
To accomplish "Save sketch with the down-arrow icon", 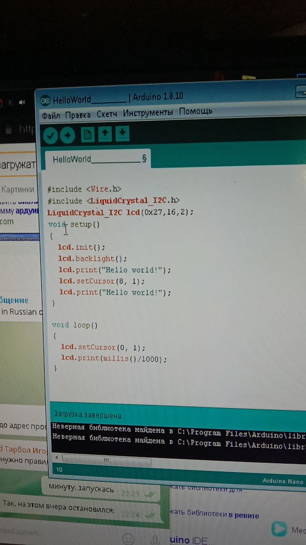I will [122, 134].
